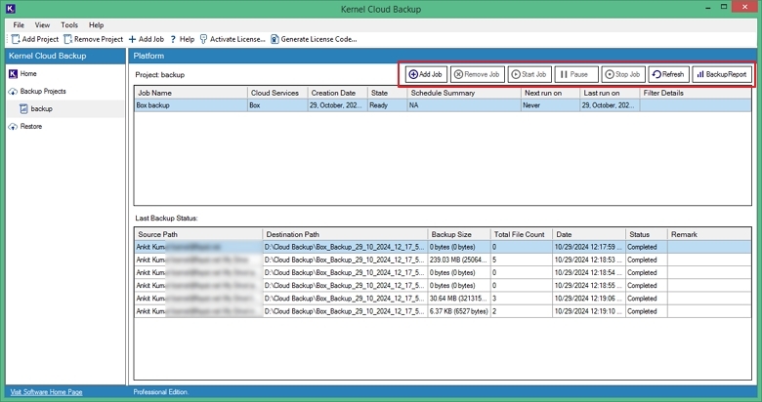Viewport: 762px width, 402px height.
Task: Click the 10/29/2024 12:19:10 date cell
Action: pyautogui.click(x=589, y=311)
